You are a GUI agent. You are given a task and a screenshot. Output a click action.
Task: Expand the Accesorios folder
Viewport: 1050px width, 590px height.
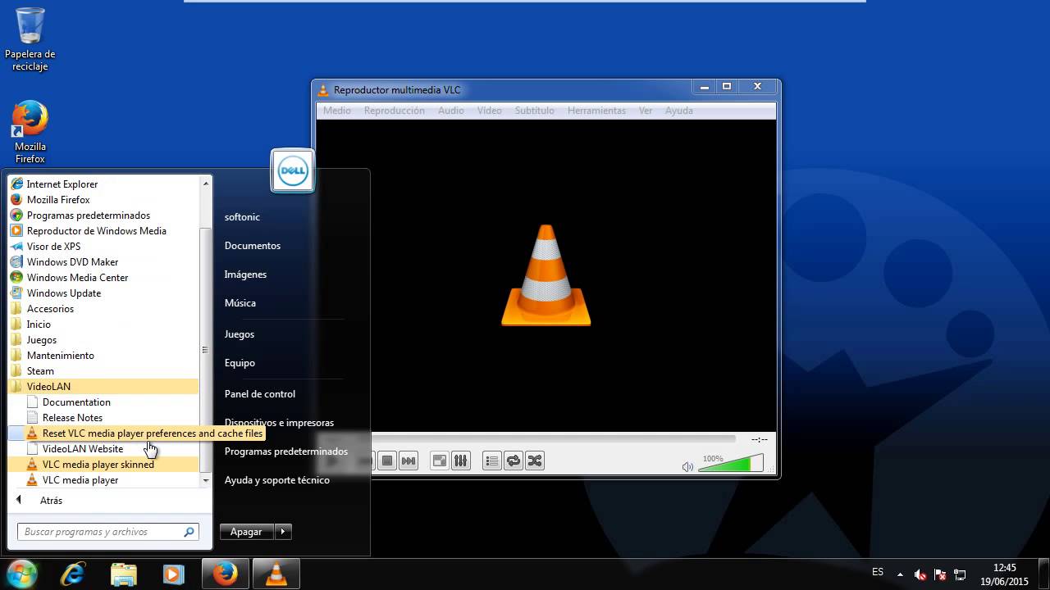[103, 309]
